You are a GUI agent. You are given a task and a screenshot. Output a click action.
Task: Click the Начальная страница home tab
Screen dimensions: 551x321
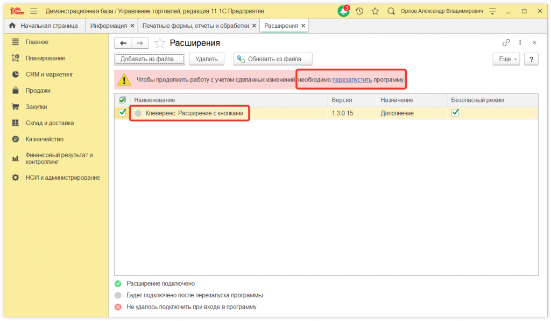pyautogui.click(x=44, y=26)
